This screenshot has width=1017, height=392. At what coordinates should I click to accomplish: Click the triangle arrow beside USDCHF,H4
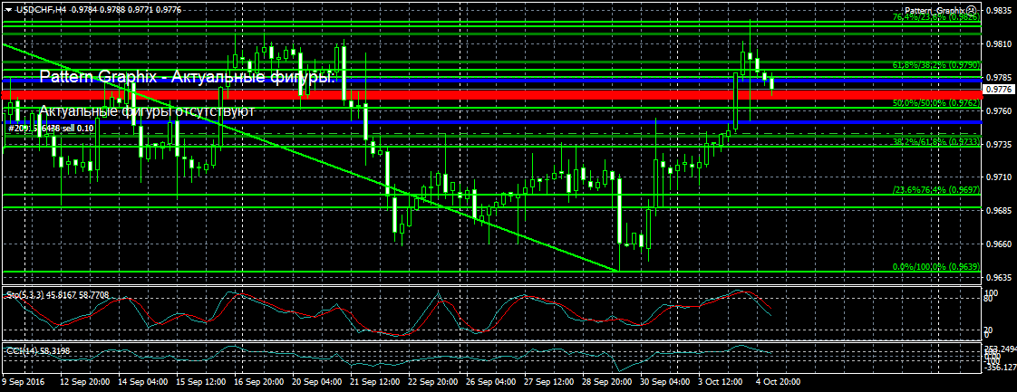coord(8,10)
